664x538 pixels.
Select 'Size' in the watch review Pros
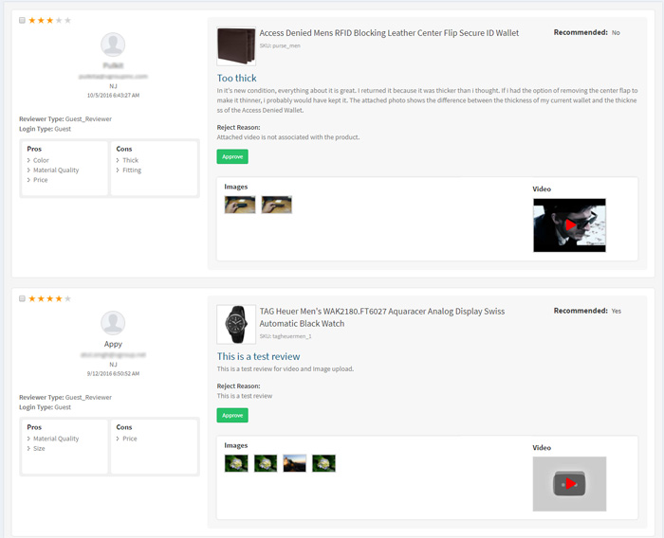click(39, 448)
